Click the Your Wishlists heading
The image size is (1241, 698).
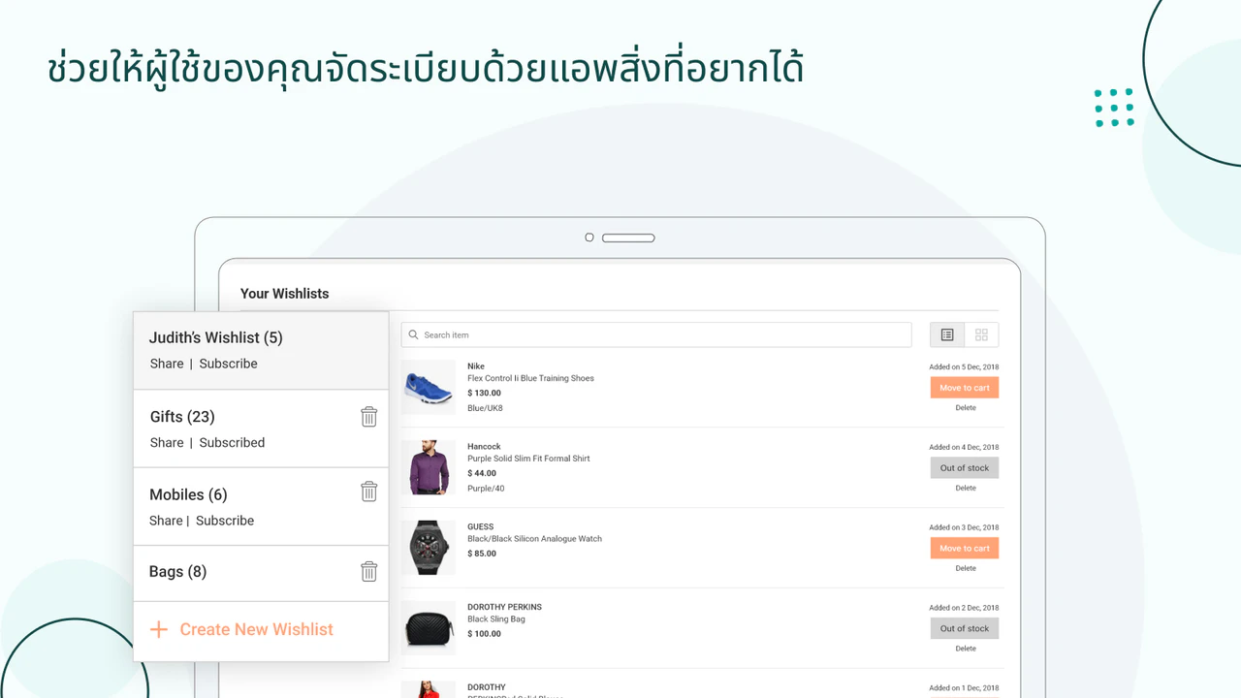[x=284, y=294]
